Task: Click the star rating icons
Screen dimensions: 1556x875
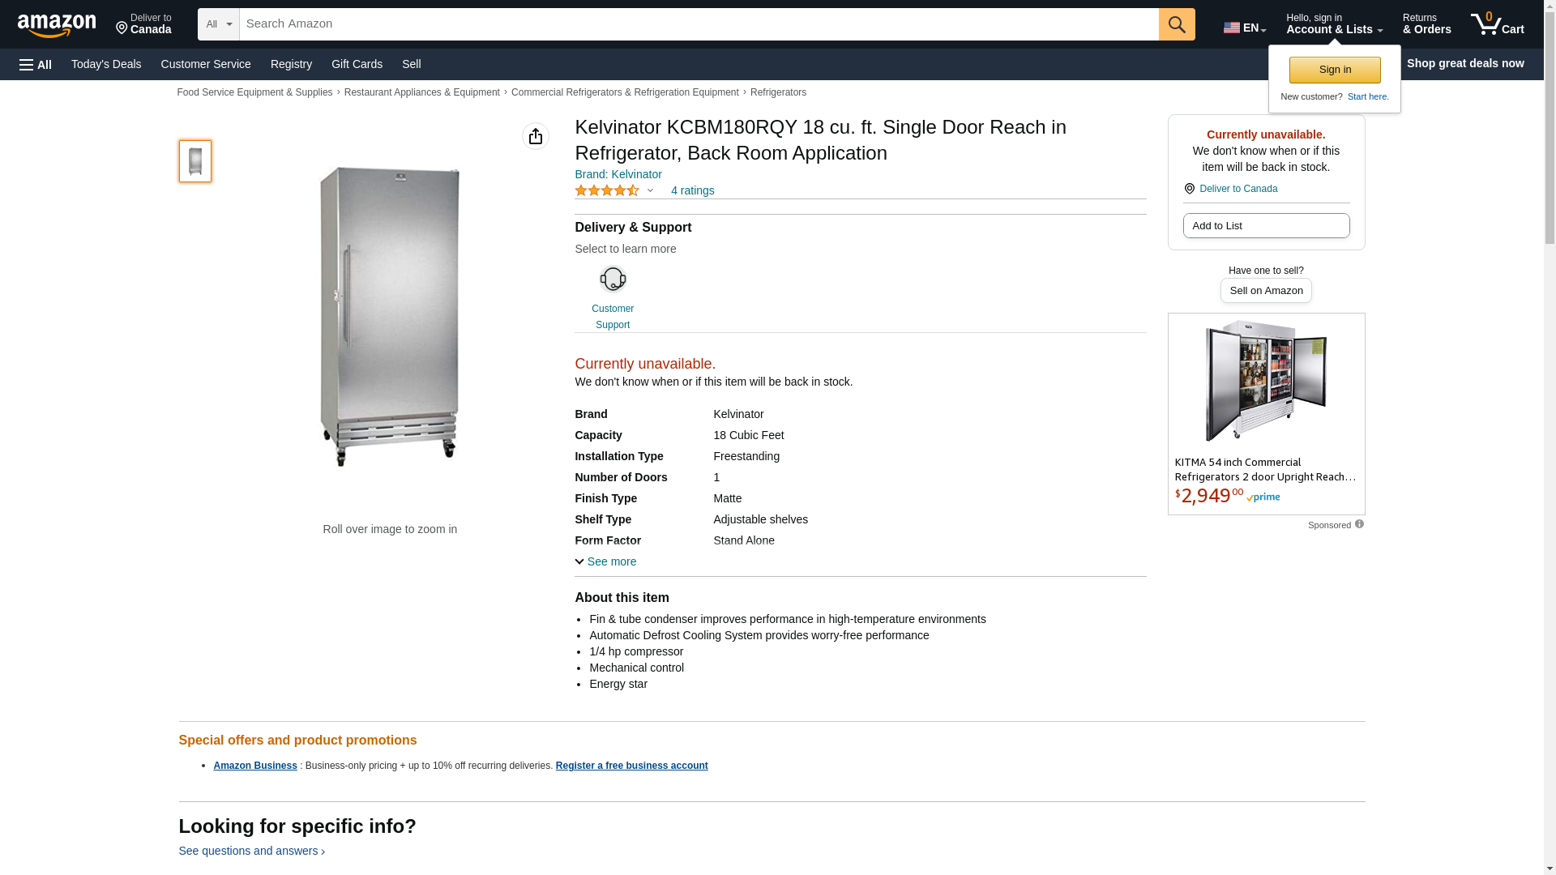Action: [x=607, y=190]
